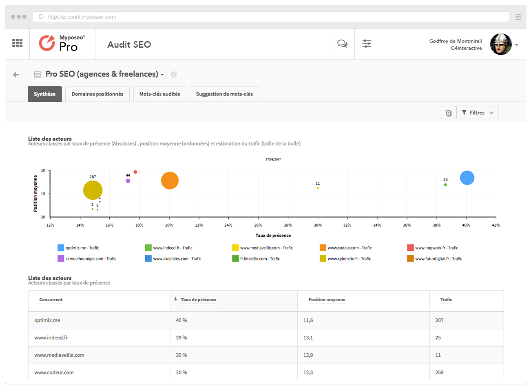
Task: Click the yellow-green bubble labeled 287
Action: click(x=93, y=190)
